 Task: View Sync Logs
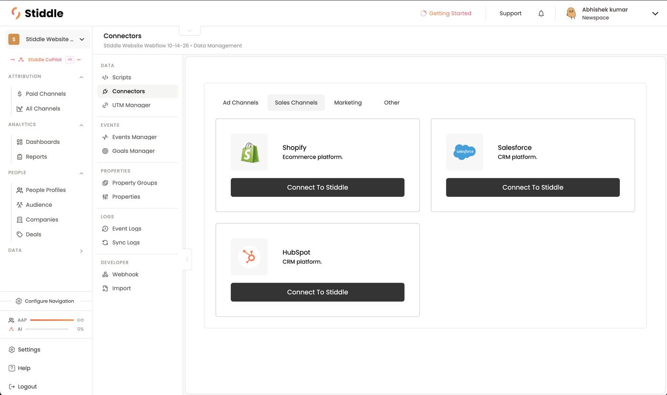pos(138,242)
